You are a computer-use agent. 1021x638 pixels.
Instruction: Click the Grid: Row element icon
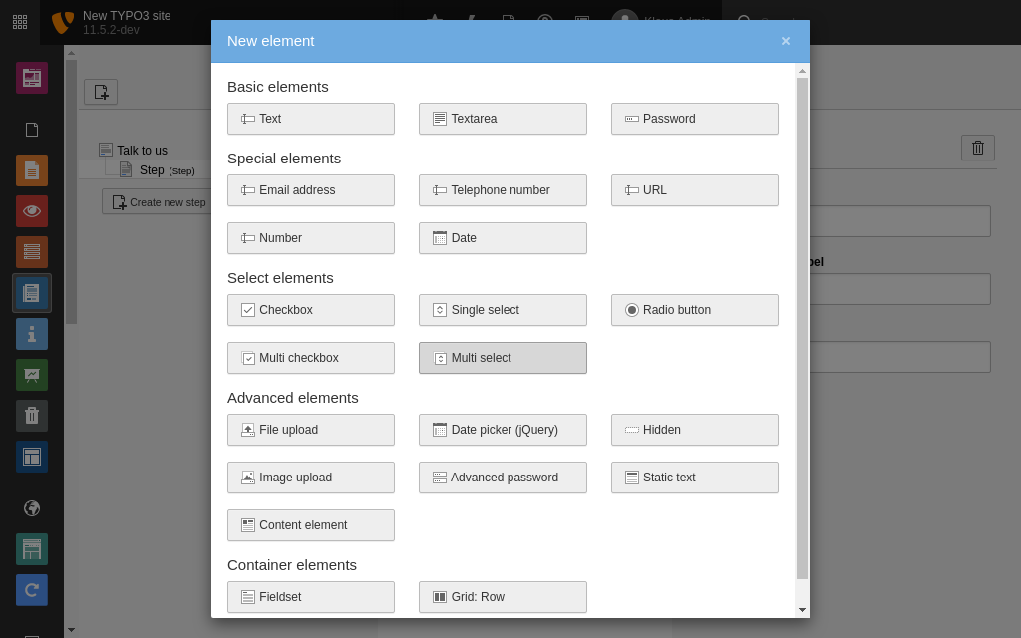440,597
